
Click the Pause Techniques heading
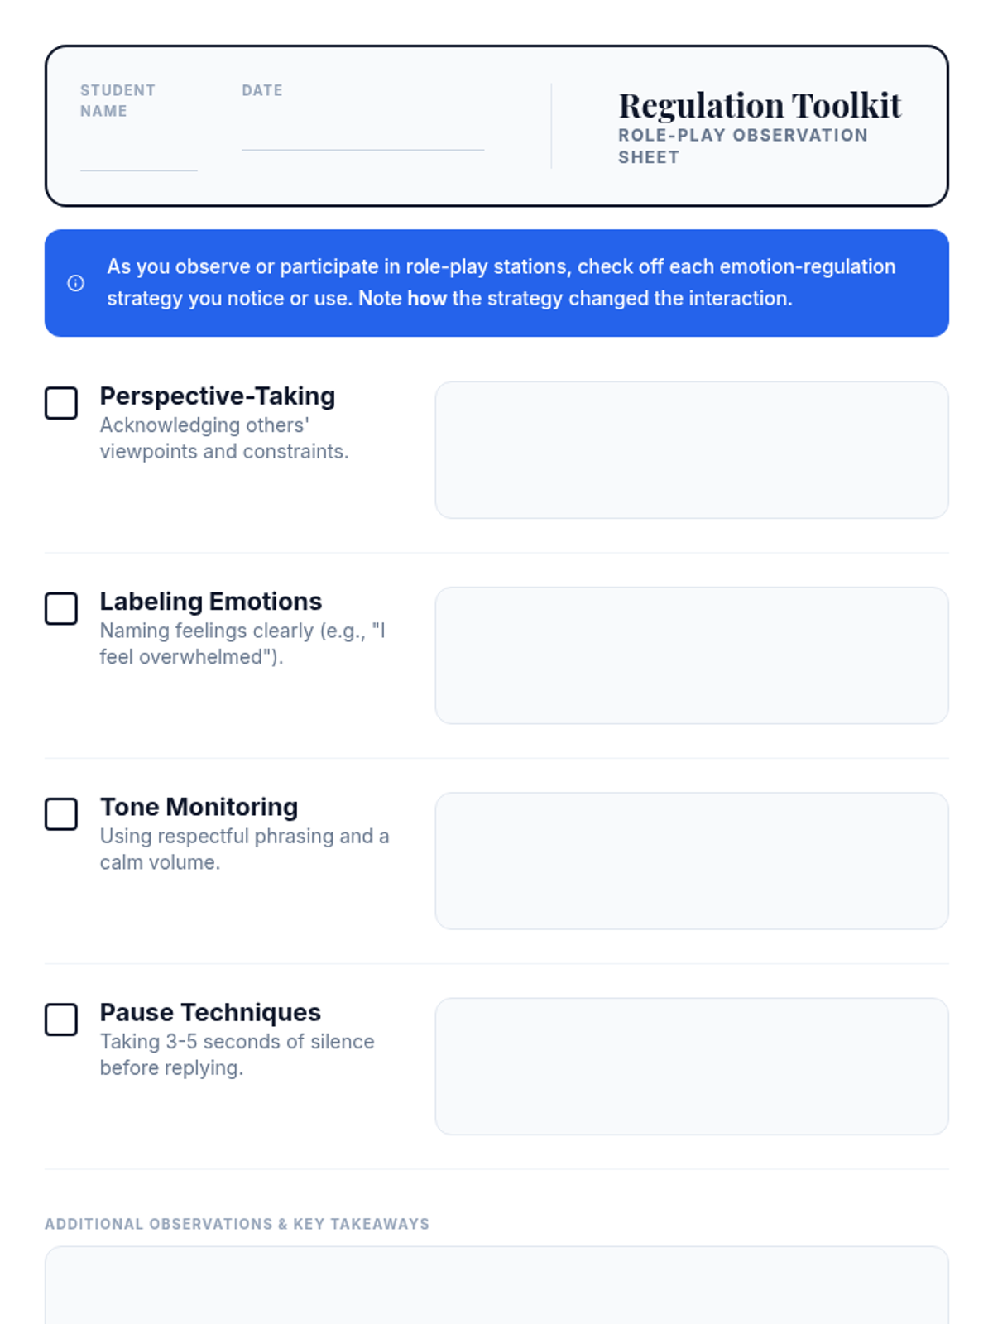210,1012
